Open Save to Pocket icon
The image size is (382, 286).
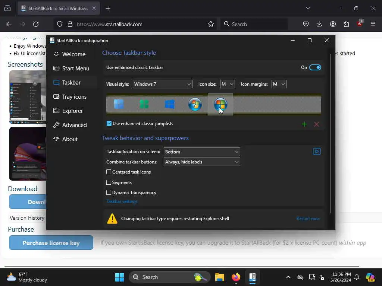point(306,24)
